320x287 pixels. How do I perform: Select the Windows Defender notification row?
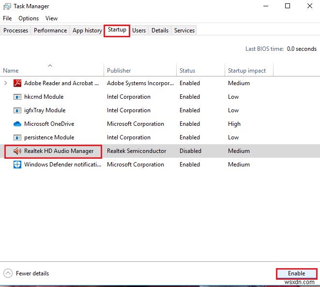tap(160, 165)
